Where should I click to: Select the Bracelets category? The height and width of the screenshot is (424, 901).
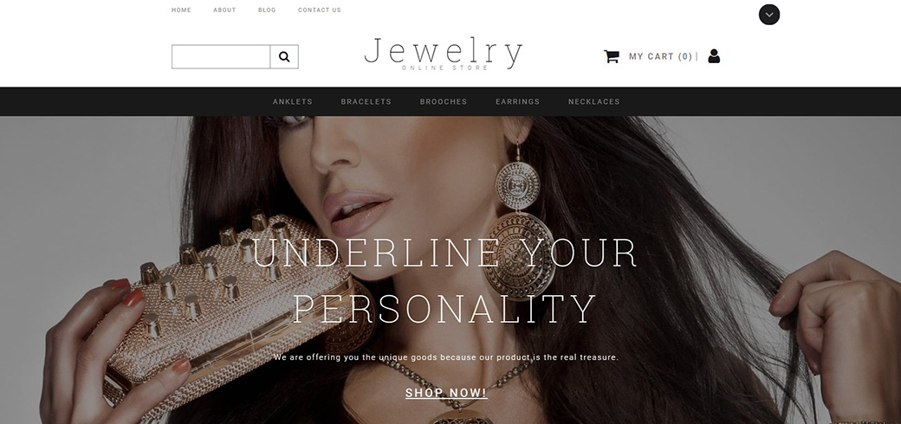click(x=366, y=101)
